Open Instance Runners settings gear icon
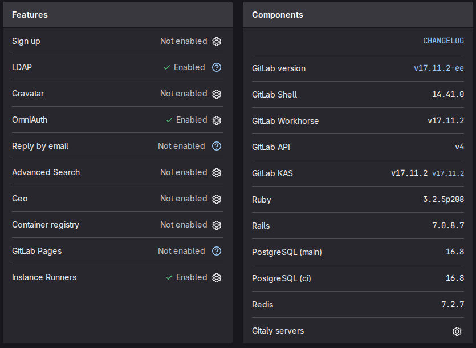Image resolution: width=476 pixels, height=348 pixels. click(217, 278)
